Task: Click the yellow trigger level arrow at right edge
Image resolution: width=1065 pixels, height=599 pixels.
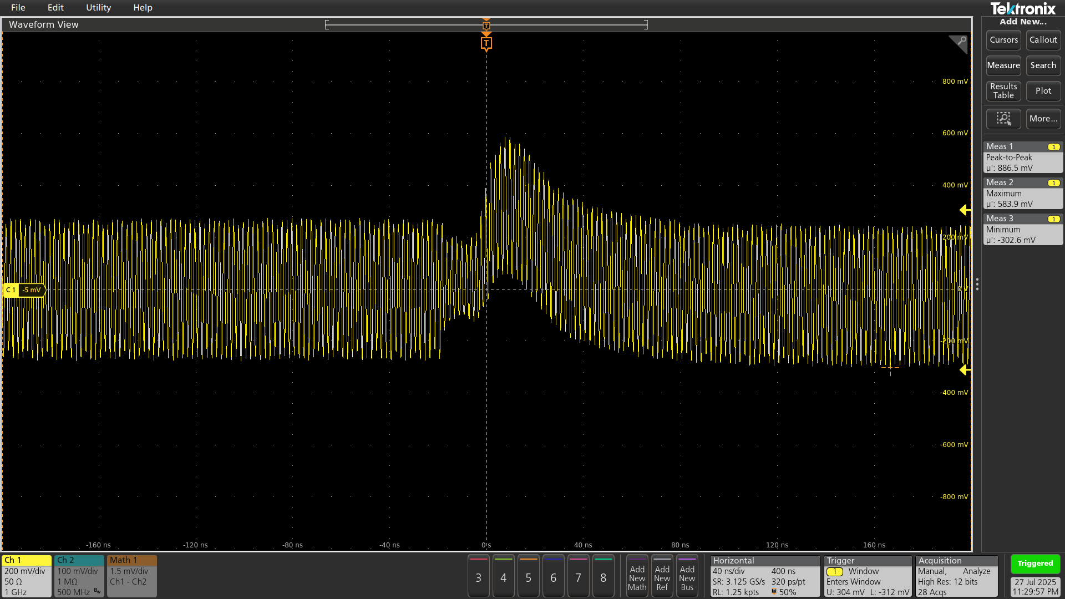Action: (x=965, y=210)
